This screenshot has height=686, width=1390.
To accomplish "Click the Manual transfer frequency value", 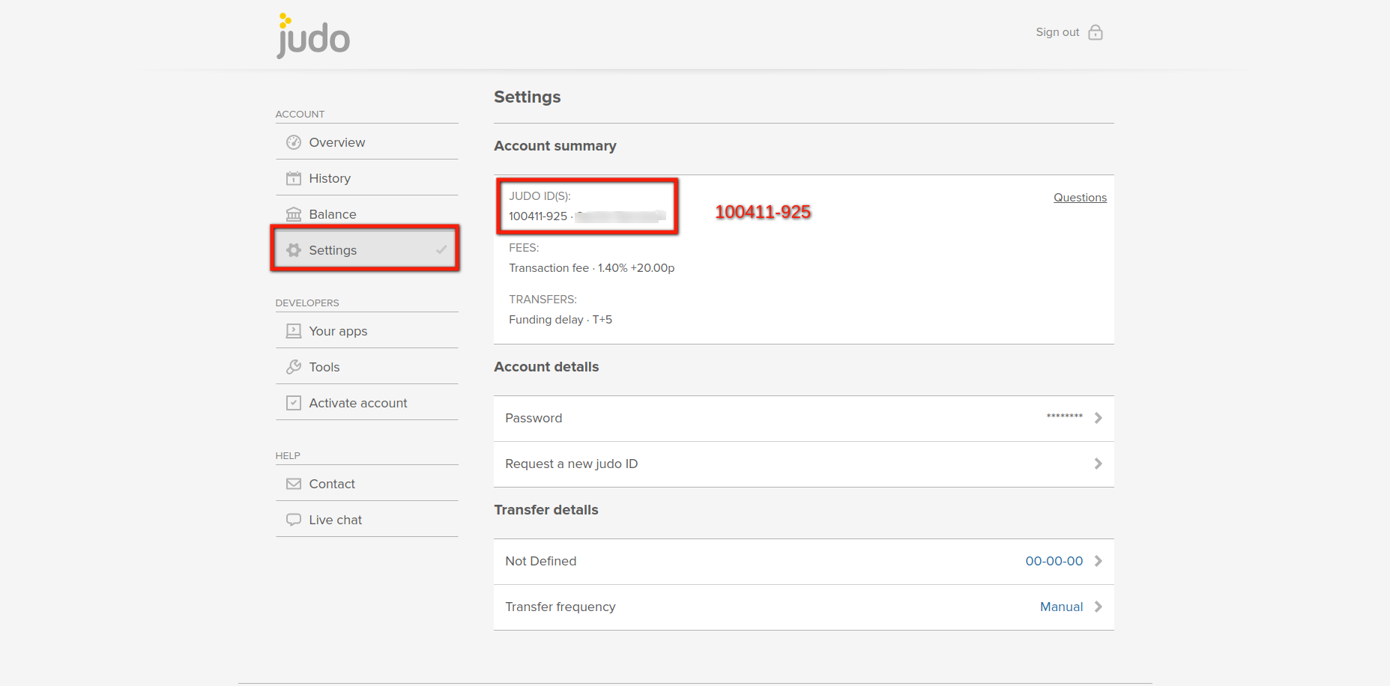I will tap(1061, 607).
